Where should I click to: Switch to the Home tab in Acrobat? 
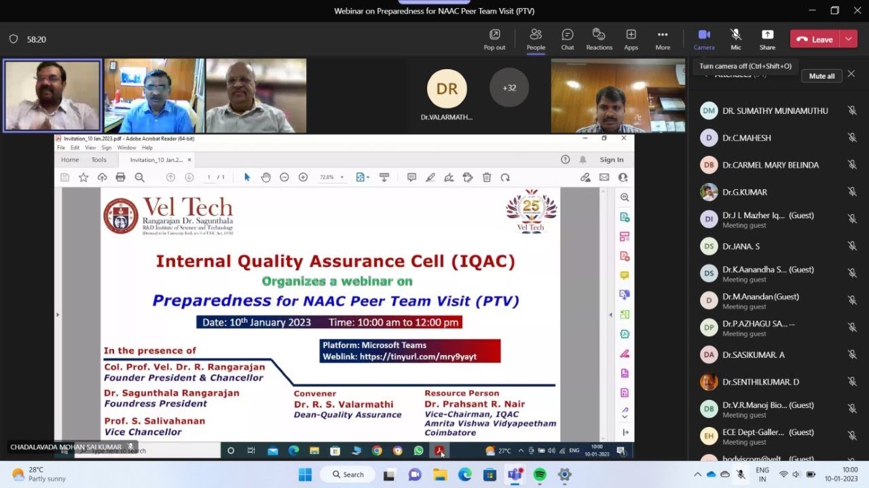[70, 160]
